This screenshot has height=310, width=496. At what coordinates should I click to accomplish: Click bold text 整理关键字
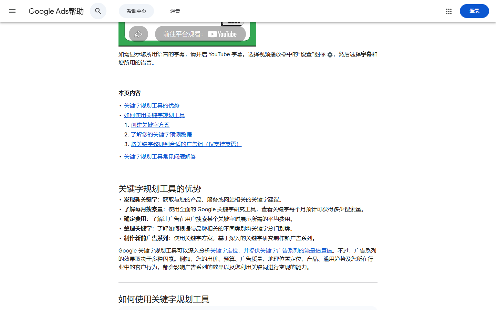coord(138,228)
